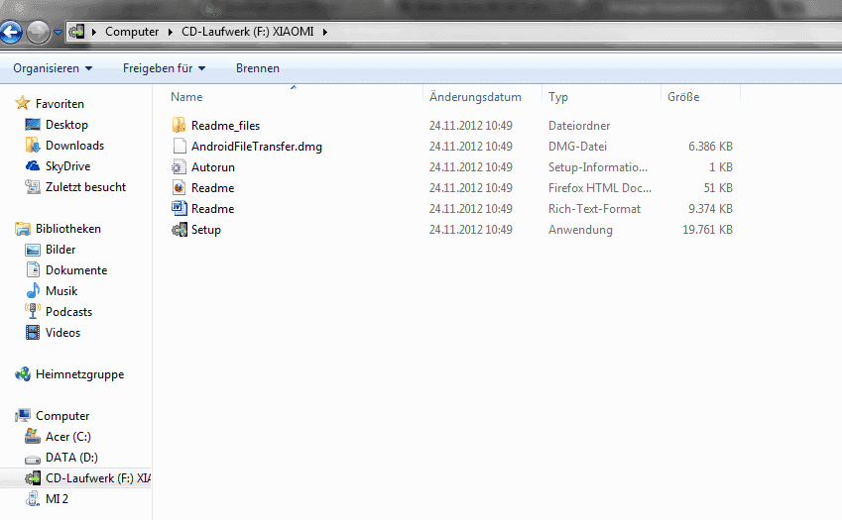Viewport: 842px width, 520px height.
Task: Click the Autorun file icon
Action: pos(179,166)
